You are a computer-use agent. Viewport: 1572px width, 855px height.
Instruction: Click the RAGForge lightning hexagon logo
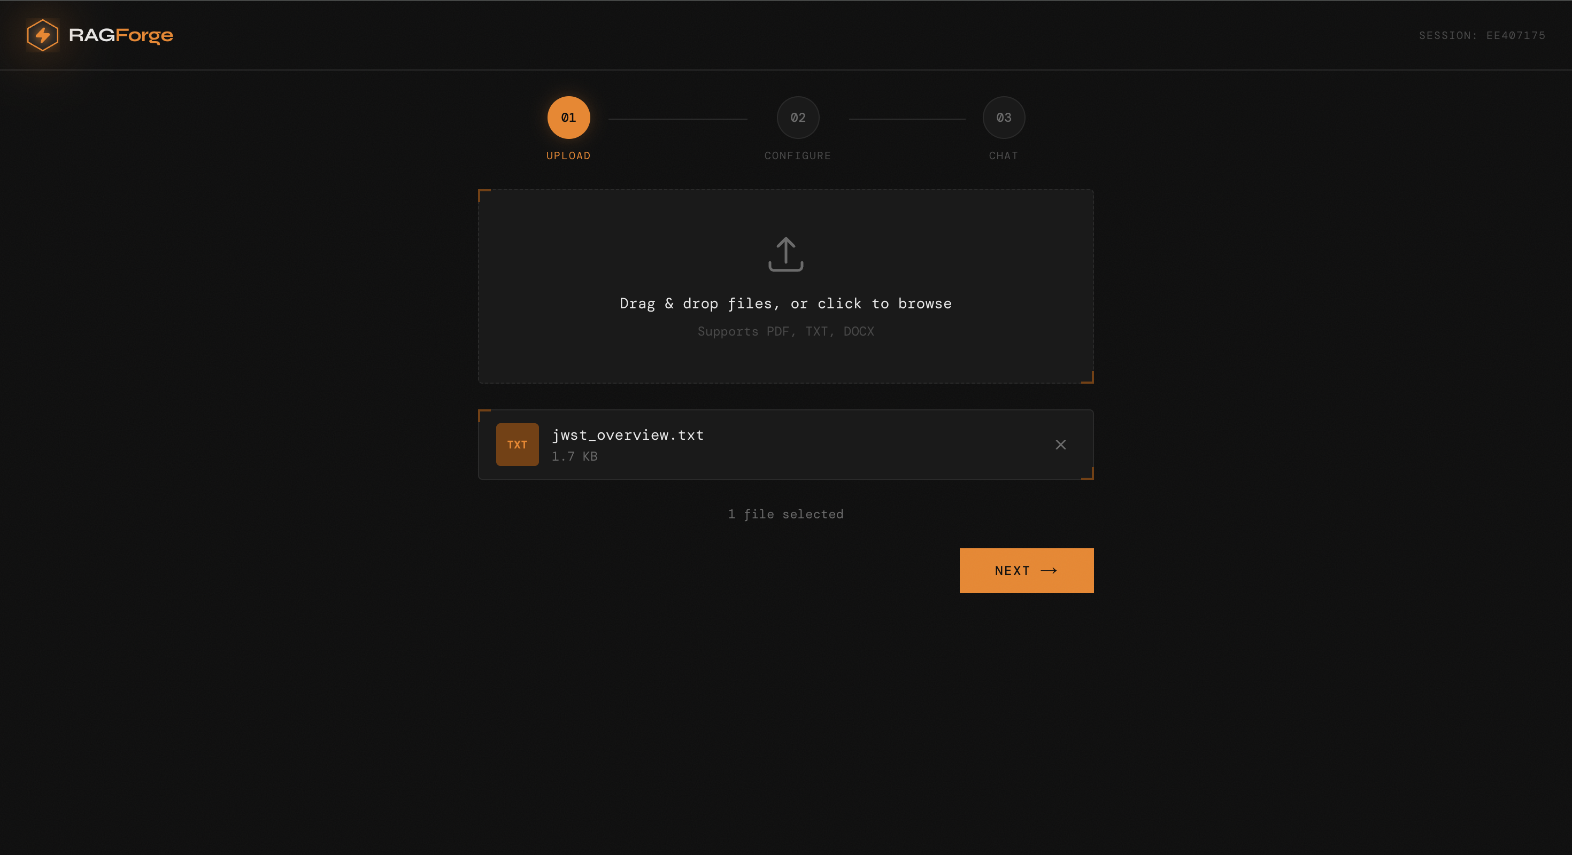pyautogui.click(x=42, y=35)
